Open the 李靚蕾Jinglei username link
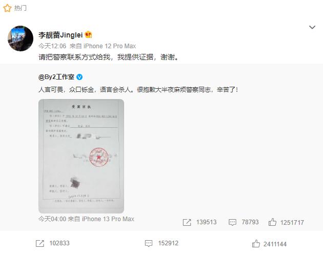 coord(60,35)
